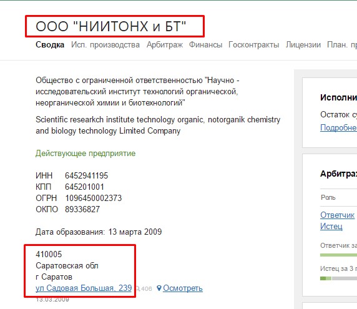
Task: Click the Осмотреть link
Action: click(x=183, y=288)
